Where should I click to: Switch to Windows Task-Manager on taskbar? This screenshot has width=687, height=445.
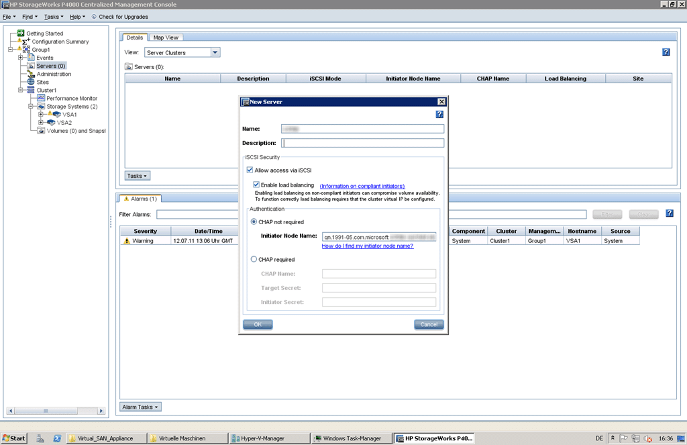click(352, 438)
